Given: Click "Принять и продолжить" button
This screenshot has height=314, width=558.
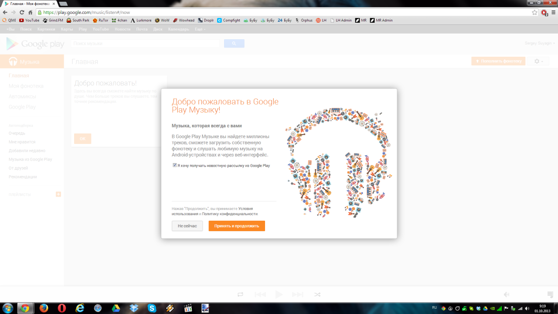Looking at the screenshot, I should (237, 226).
